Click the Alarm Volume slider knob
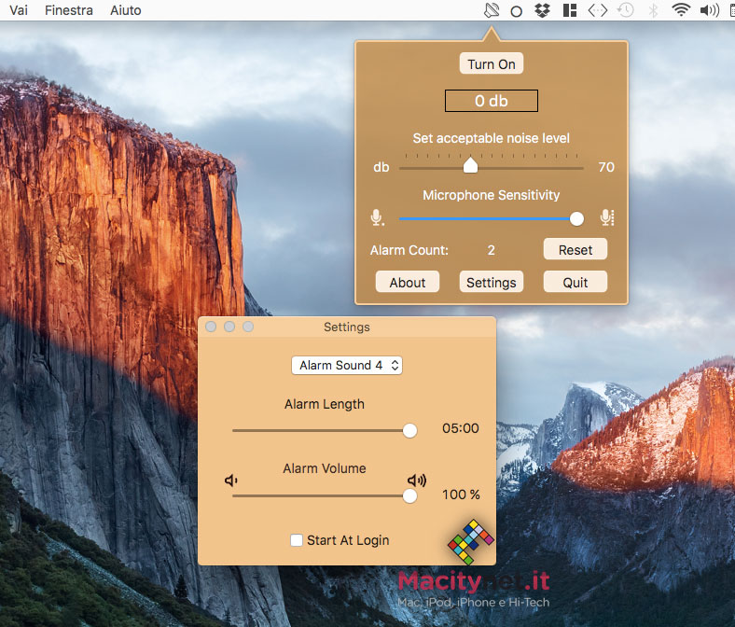Viewport: 735px width, 627px height. pyautogui.click(x=409, y=495)
